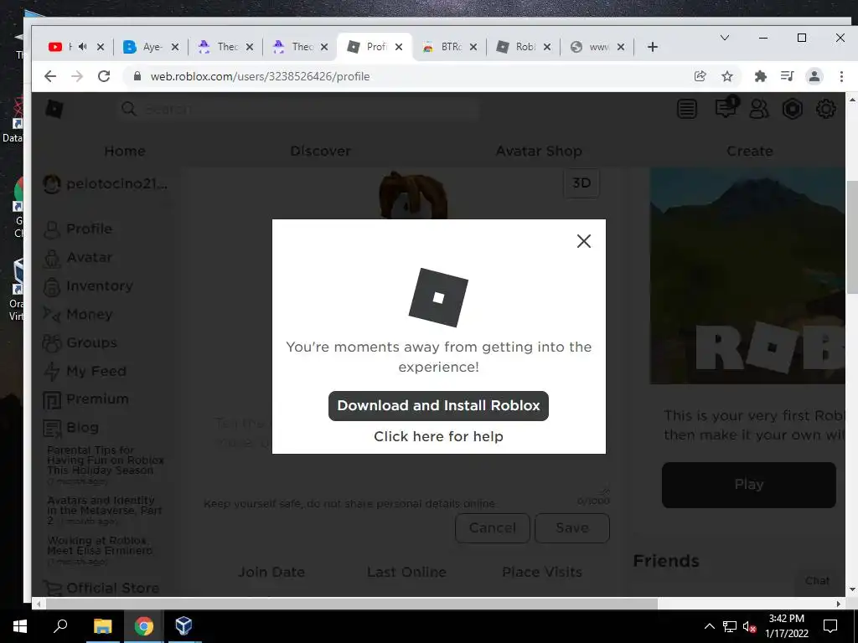Open the Create navigation item
Viewport: 858px width, 643px height.
(750, 151)
